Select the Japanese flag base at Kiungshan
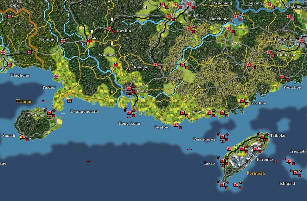This screenshot has height=201, width=307. (x=49, y=113)
